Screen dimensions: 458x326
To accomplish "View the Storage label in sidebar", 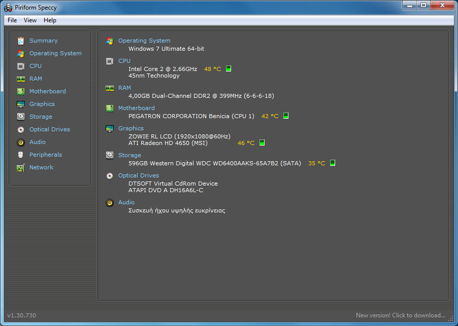I will point(41,117).
